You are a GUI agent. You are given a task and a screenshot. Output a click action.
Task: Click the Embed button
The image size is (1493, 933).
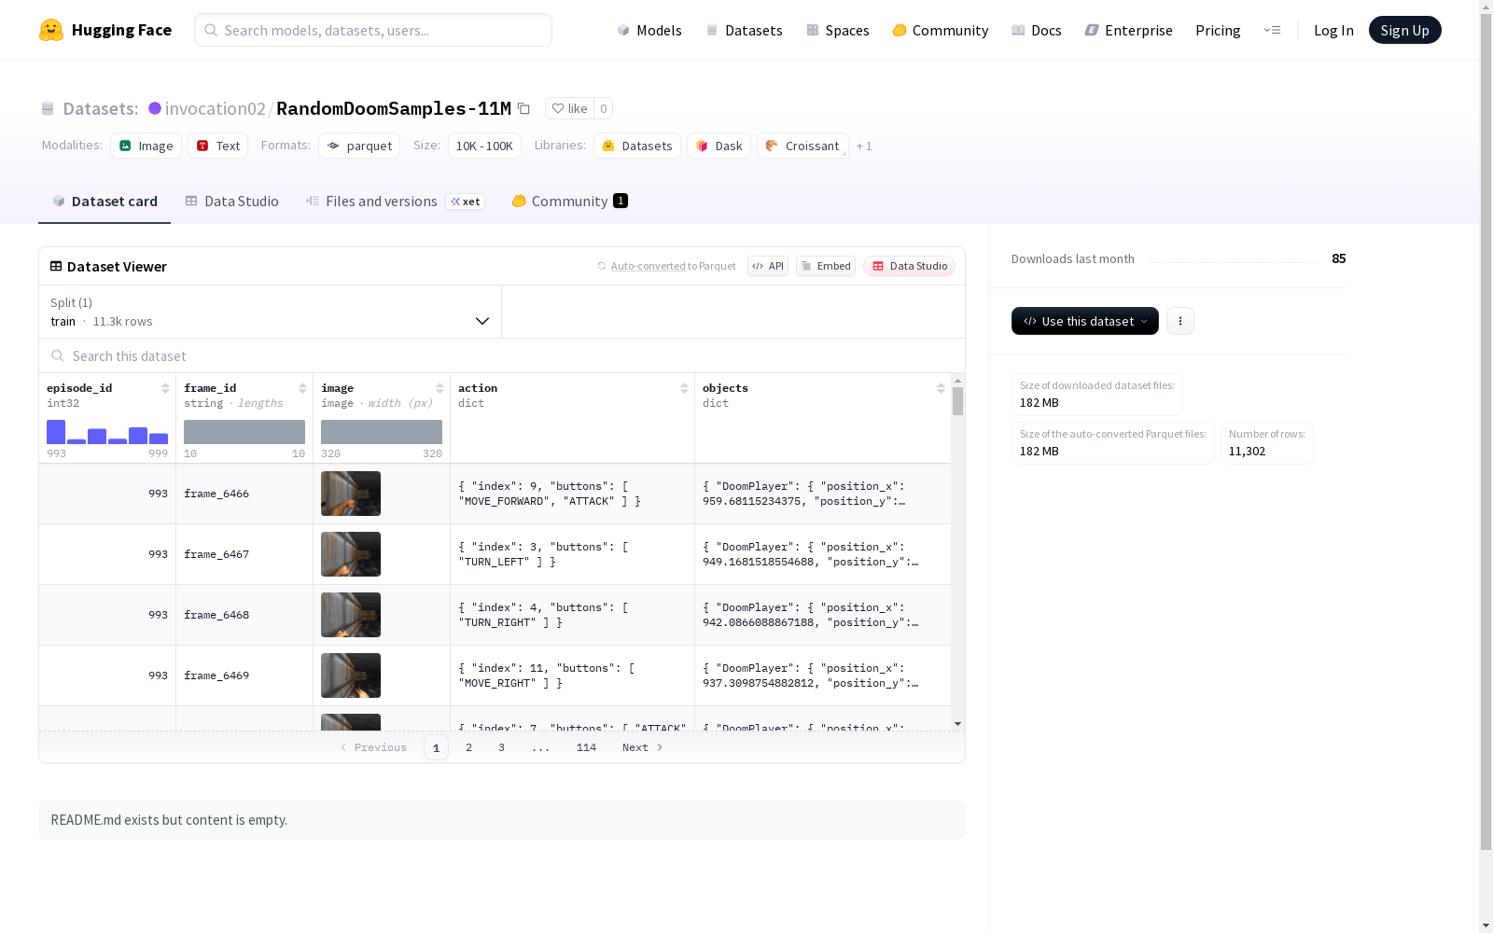coord(826,266)
